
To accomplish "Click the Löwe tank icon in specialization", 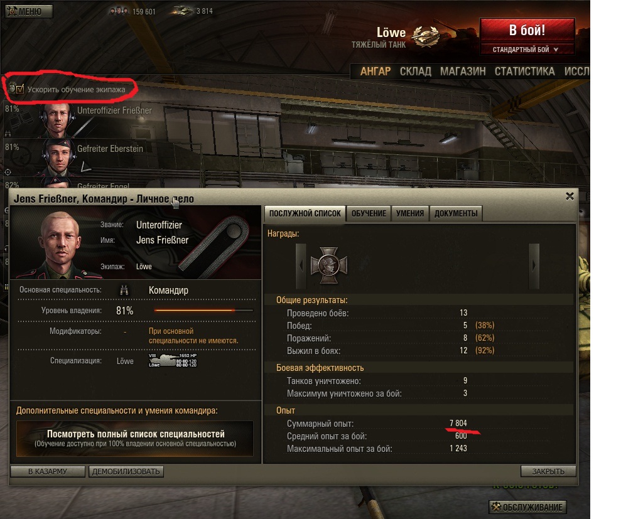I will (172, 360).
